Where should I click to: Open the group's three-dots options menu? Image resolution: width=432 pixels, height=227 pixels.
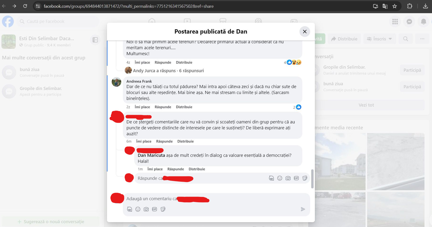pos(422,39)
